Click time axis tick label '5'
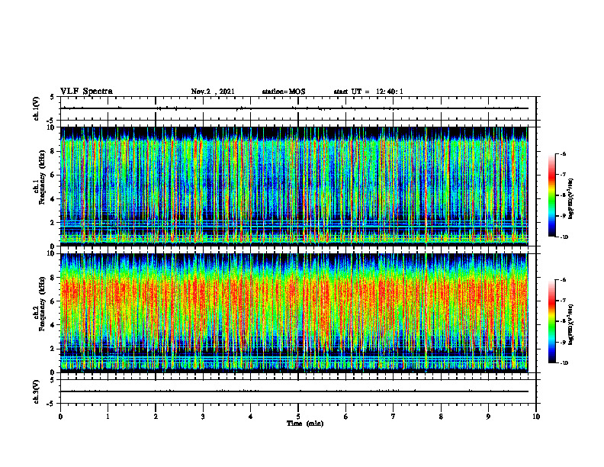This screenshot has width=604, height=467. 298,417
